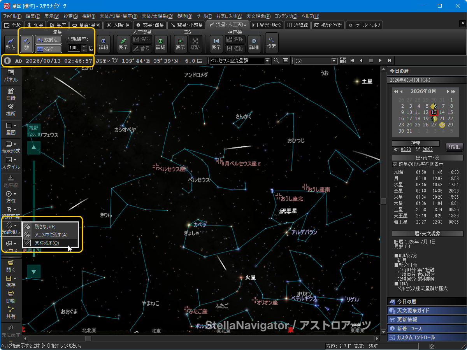Go to previous year in calendar

click(x=396, y=91)
